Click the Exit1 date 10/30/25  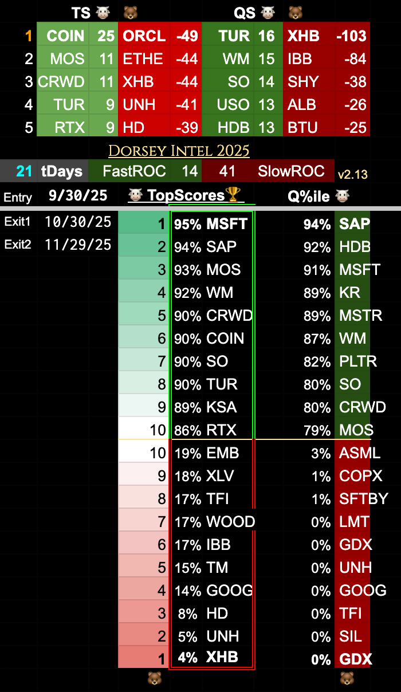click(78, 222)
